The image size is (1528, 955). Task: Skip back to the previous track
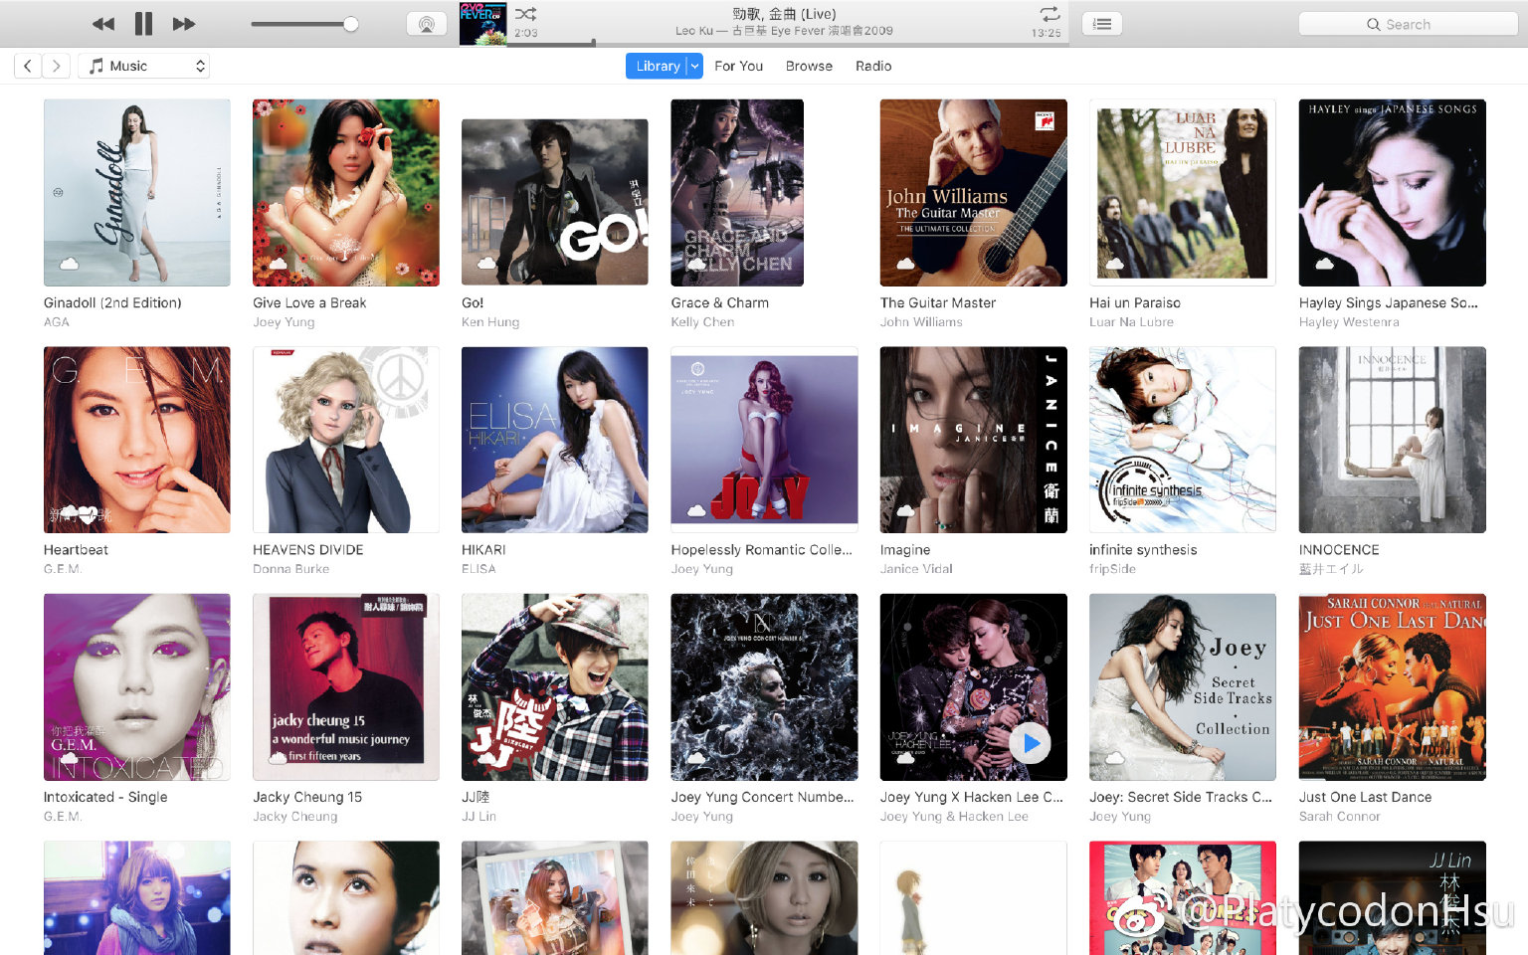pos(102,24)
